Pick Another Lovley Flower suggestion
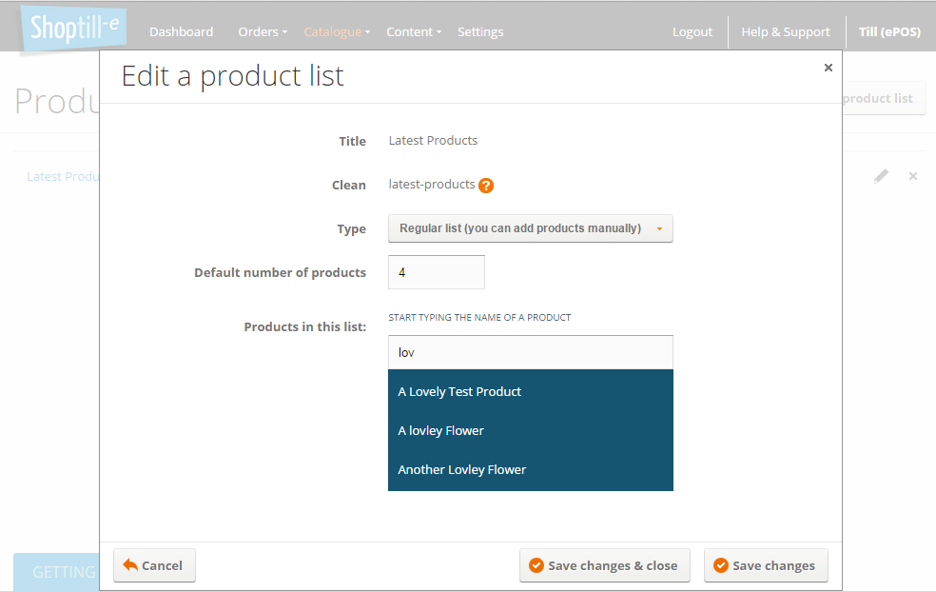936x592 pixels. [530, 469]
